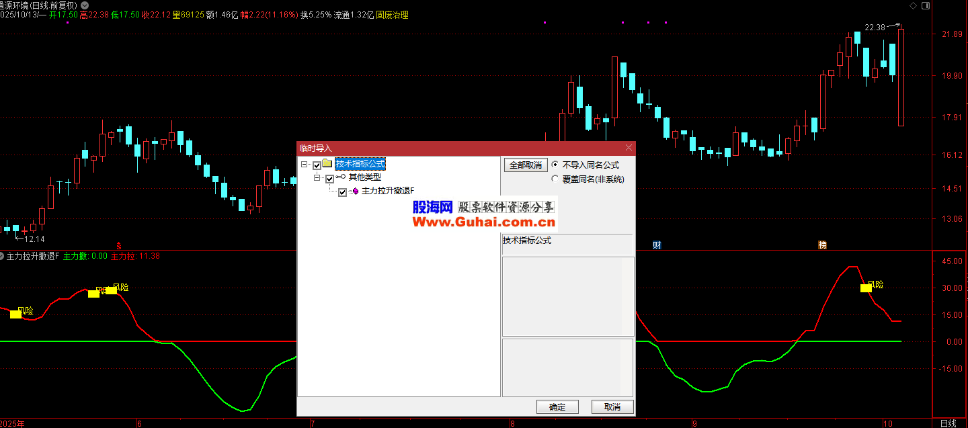Uncheck the 主力拉升撤退F formula checkbox
The image size is (968, 428).
coord(343,192)
